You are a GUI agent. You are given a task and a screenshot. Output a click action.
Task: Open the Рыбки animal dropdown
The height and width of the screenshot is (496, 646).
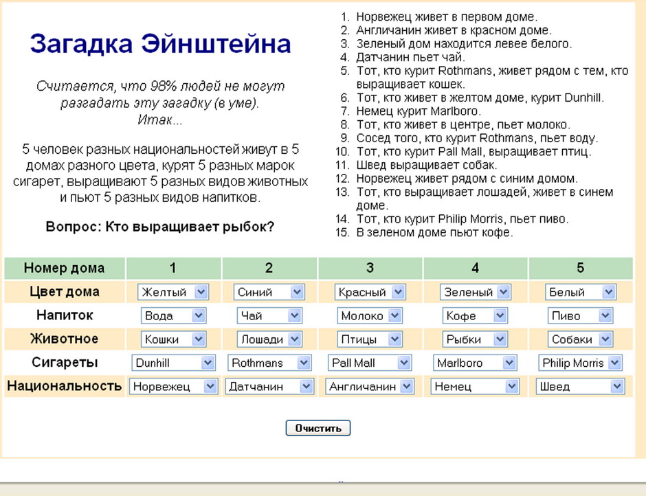[x=475, y=339]
